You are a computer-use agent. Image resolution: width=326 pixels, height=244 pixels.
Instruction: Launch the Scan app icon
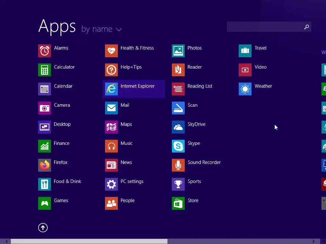pyautogui.click(x=178, y=108)
